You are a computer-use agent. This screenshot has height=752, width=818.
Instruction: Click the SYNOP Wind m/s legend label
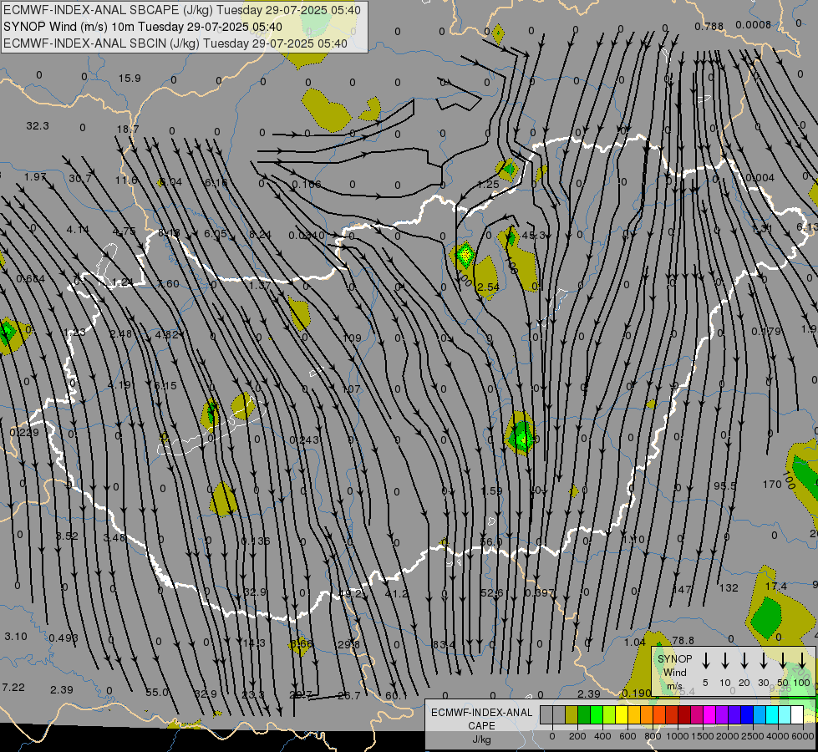point(674,672)
